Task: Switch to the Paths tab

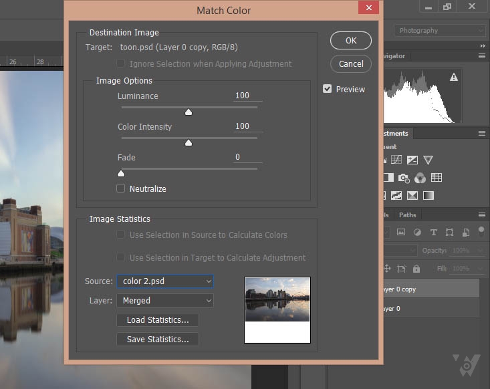Action: point(407,215)
